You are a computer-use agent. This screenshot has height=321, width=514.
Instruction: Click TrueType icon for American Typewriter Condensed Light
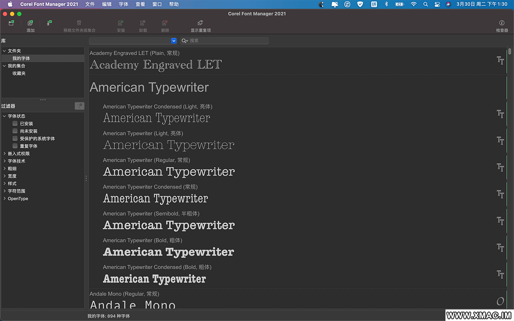coord(500,114)
